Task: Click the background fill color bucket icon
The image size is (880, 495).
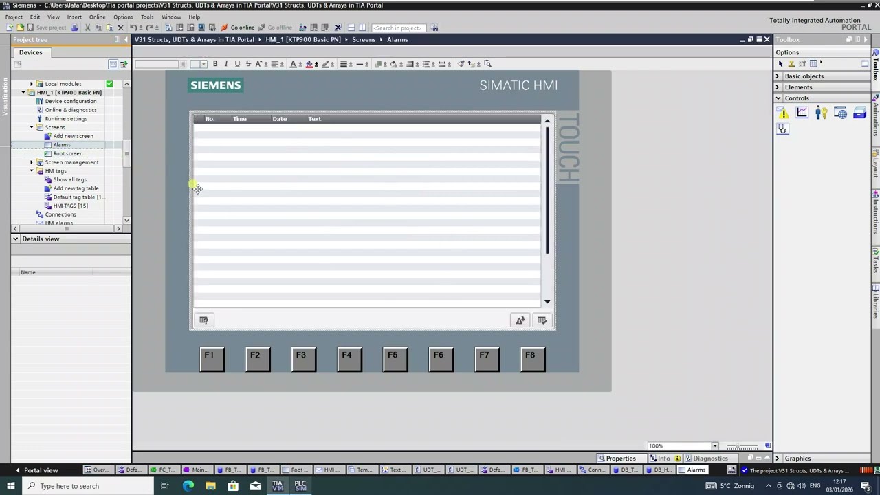Action: [x=309, y=64]
